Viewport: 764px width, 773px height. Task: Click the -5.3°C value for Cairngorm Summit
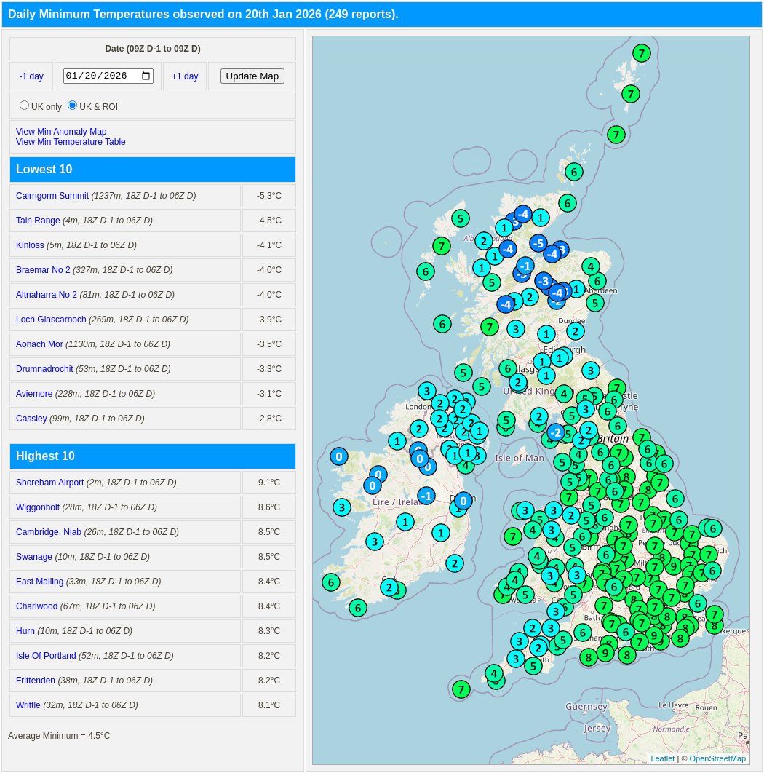point(269,196)
